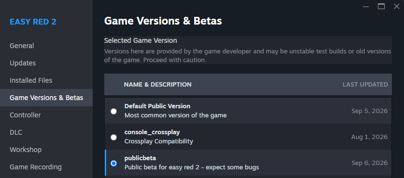Click the console_crossplay version name
Viewport: 404px width, 178px height.
(152, 132)
